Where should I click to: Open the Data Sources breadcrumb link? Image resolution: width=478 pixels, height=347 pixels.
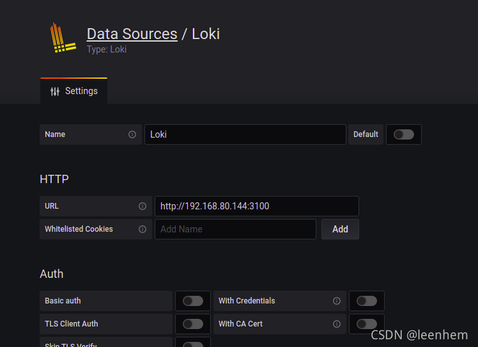coord(132,33)
